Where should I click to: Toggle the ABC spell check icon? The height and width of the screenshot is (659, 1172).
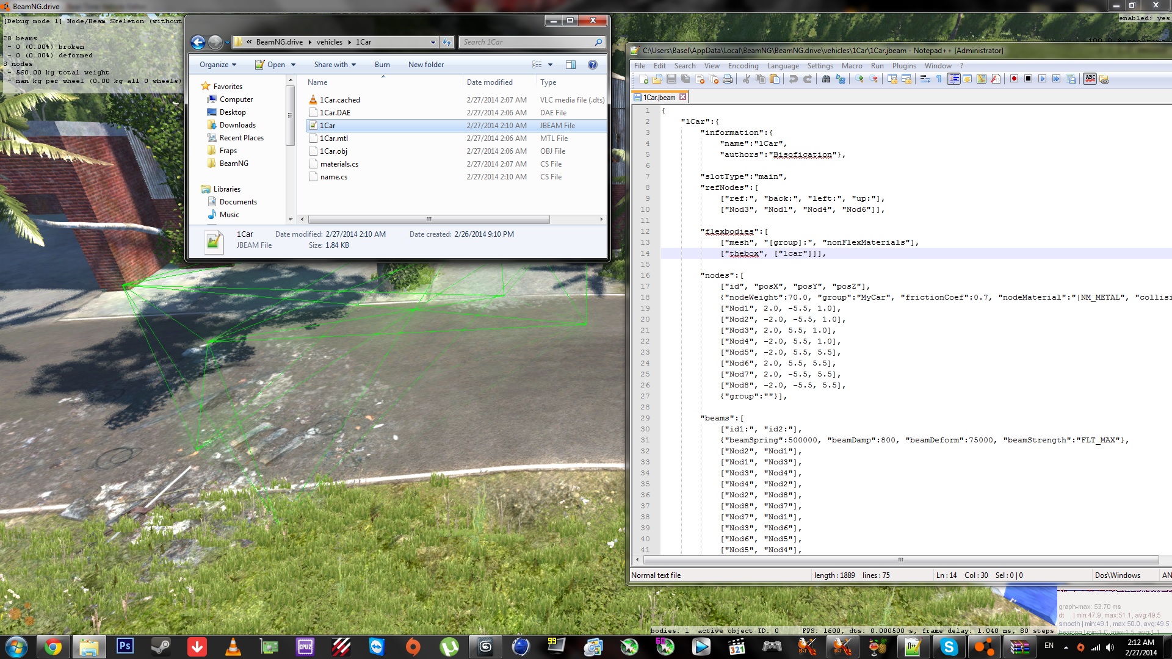(x=1090, y=79)
